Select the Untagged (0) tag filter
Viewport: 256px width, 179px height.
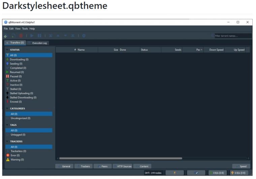(x=29, y=135)
